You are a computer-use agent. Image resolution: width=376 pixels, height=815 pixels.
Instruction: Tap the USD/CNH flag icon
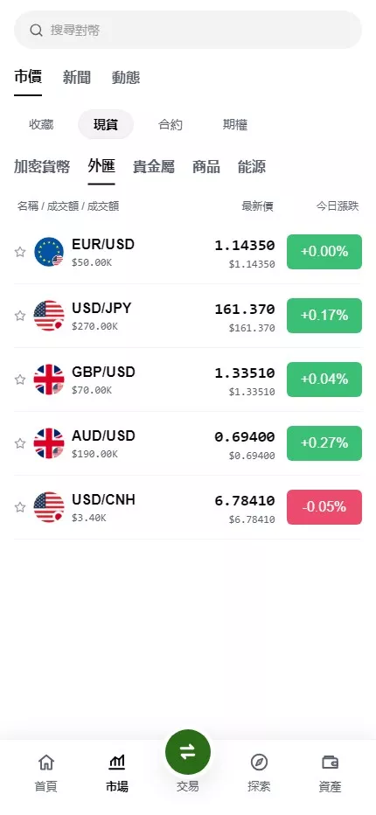49,507
